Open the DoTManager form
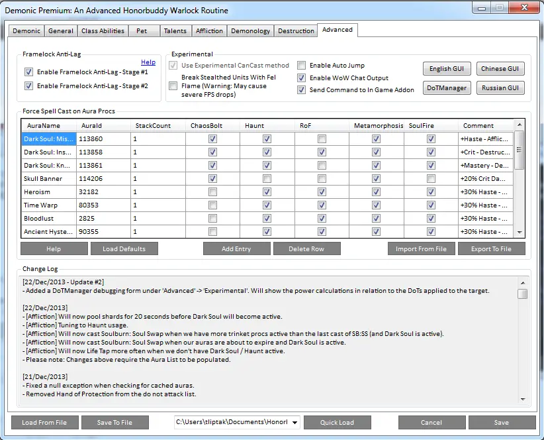544x440 pixels. 447,88
